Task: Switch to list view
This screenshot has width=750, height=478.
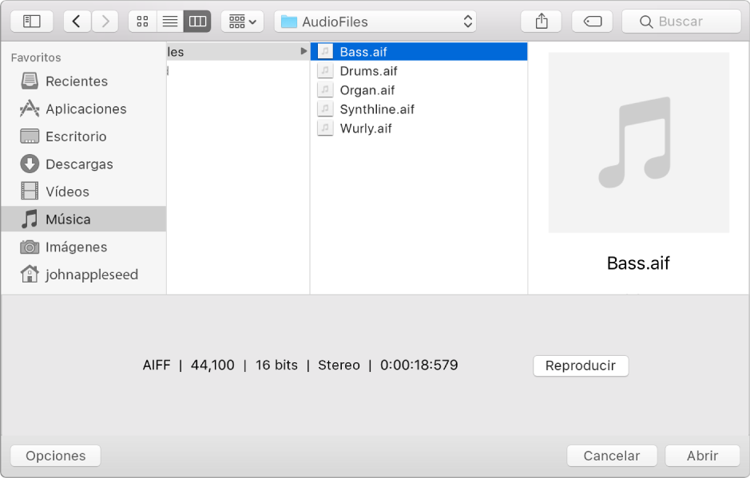Action: [169, 22]
